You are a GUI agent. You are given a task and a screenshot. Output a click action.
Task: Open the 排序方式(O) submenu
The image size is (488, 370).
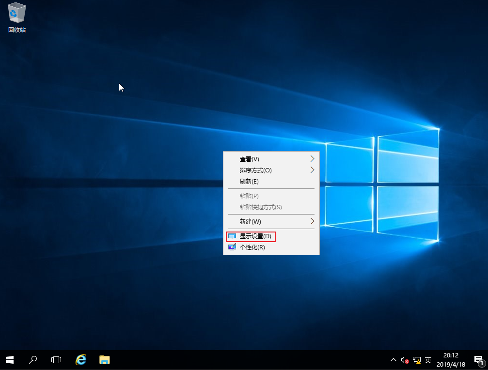click(271, 170)
